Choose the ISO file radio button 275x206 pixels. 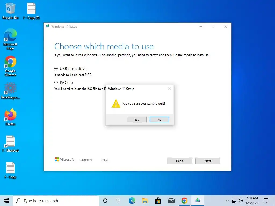tap(56, 83)
